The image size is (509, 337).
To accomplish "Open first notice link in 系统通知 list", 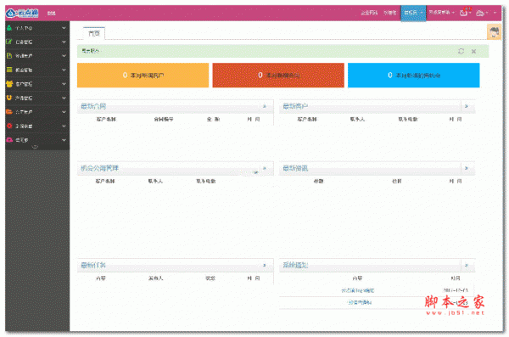I will [x=358, y=290].
